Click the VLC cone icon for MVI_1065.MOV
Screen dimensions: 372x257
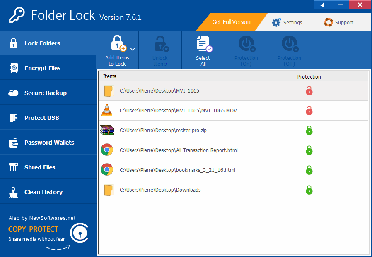[x=107, y=110]
